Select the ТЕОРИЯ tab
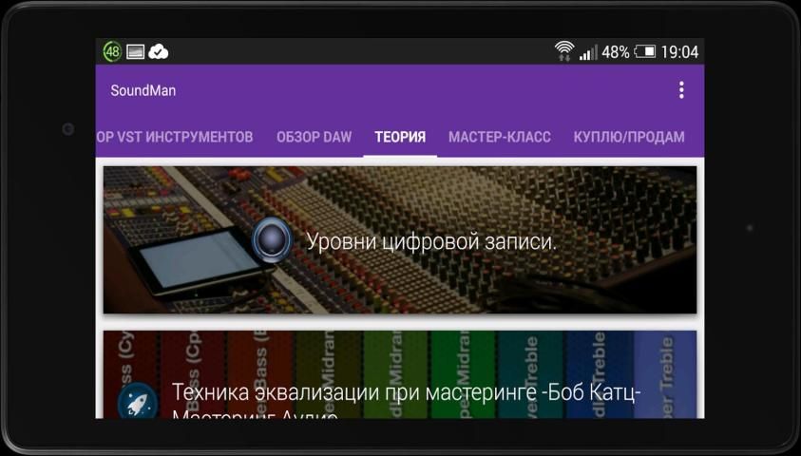 pyautogui.click(x=400, y=137)
